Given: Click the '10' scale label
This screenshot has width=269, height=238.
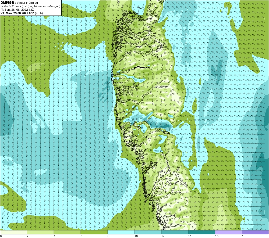Looking at the screenshot, I should point(136,236).
